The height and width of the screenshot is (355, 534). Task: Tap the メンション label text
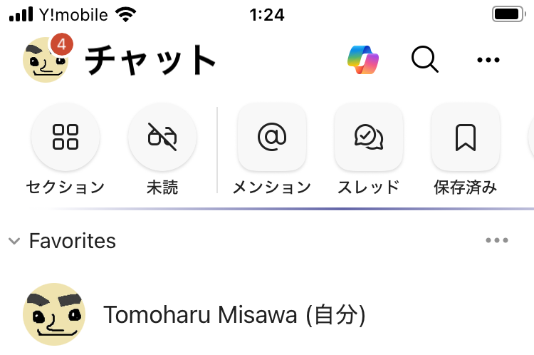(x=272, y=187)
